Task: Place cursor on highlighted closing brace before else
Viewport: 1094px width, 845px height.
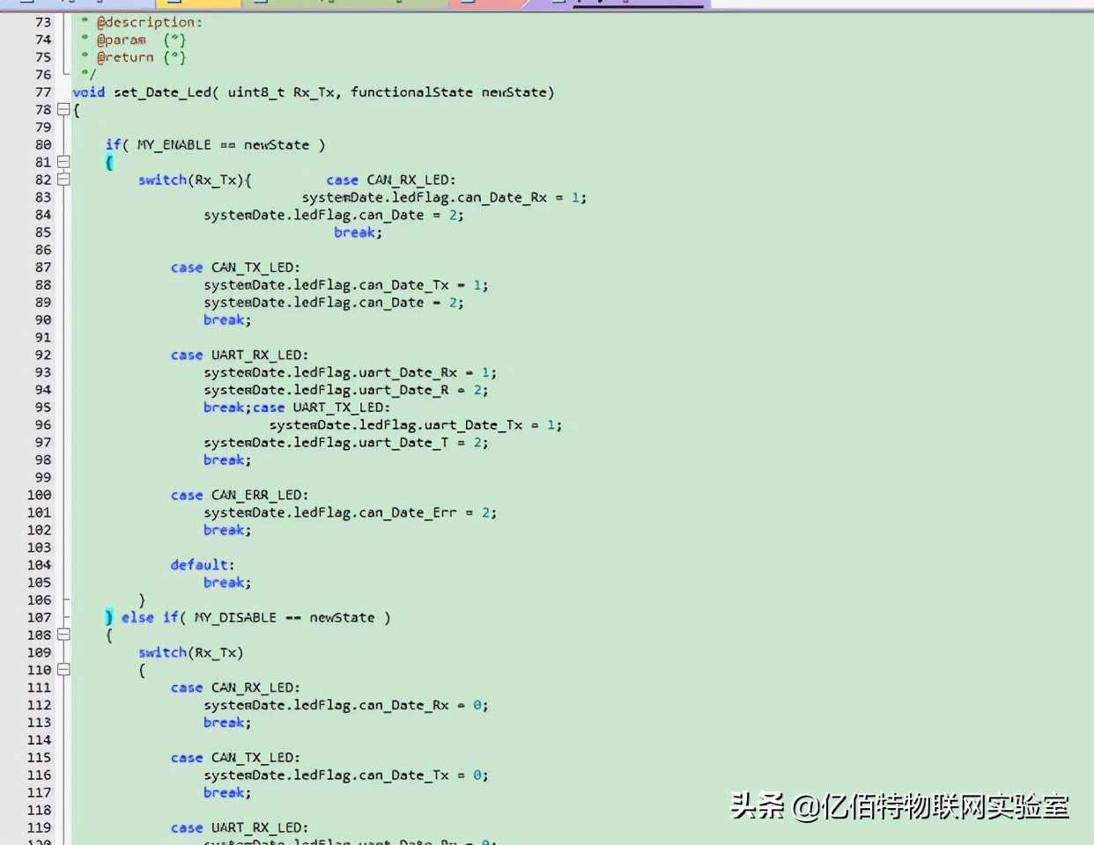Action: pyautogui.click(x=109, y=617)
